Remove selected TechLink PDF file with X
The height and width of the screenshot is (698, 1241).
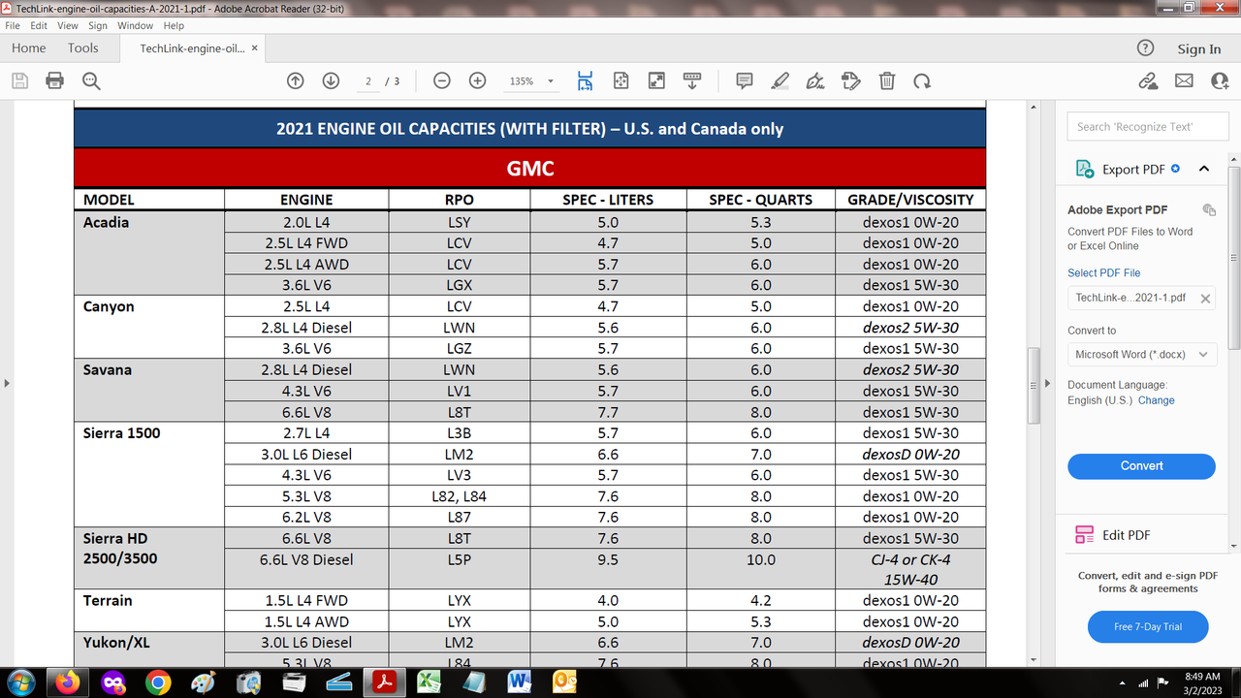click(1205, 299)
